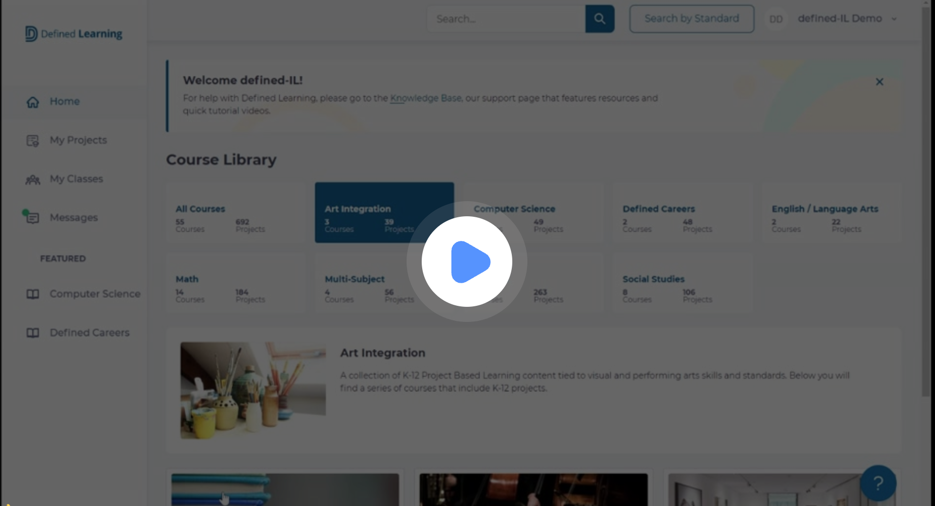935x506 pixels.
Task: Click the Messages sidebar icon
Action: click(x=32, y=217)
